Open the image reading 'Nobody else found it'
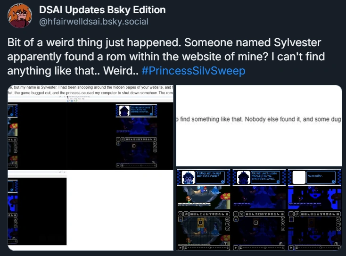The height and width of the screenshot is (256, 346). point(259,125)
